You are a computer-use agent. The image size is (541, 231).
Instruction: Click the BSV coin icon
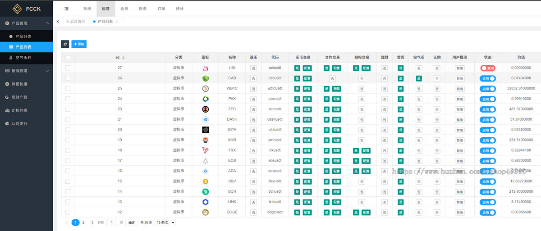click(206, 181)
